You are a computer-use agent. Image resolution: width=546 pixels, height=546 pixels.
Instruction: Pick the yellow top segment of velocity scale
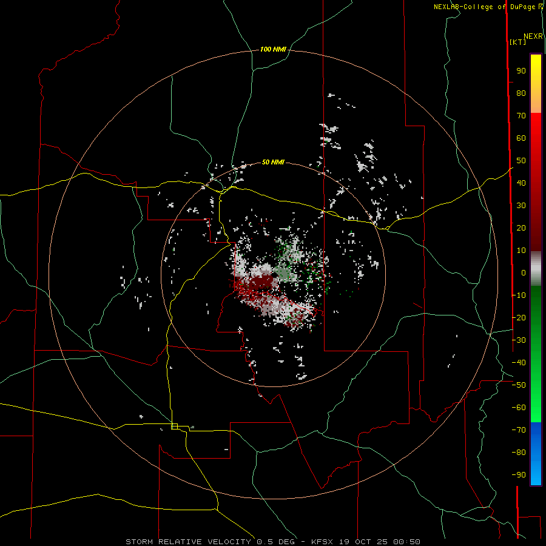(x=536, y=84)
